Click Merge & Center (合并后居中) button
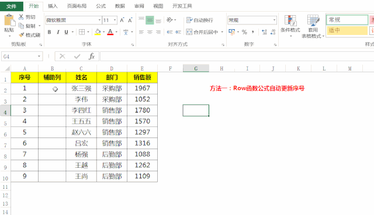The height and width of the screenshot is (215, 374). pyautogui.click(x=202, y=32)
